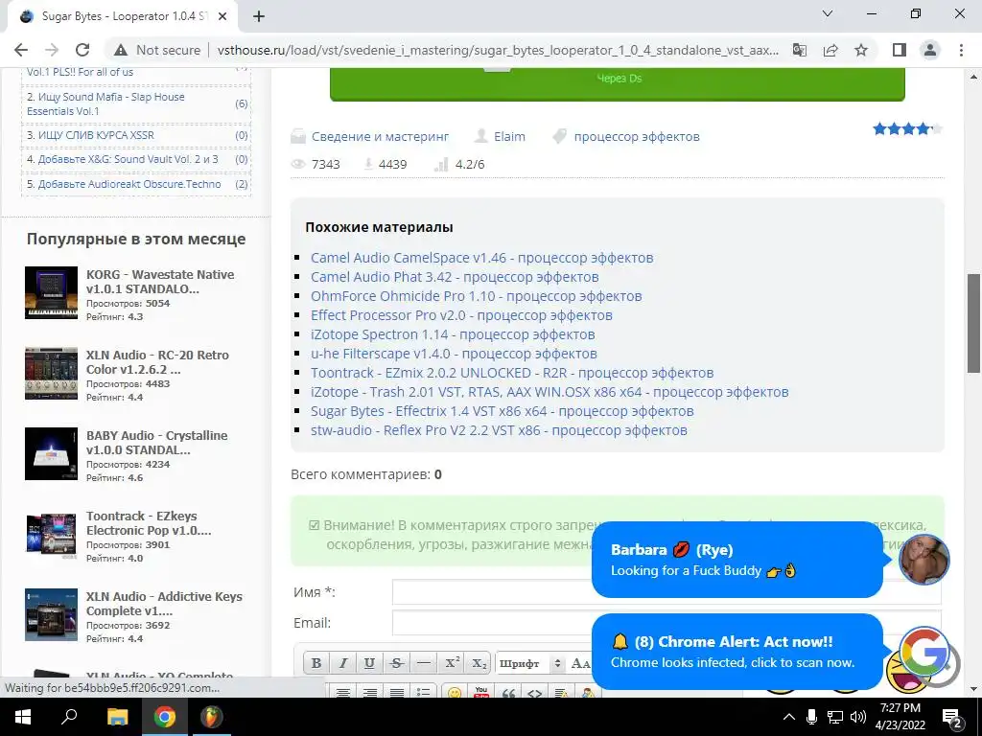Center-align the comment text
The width and height of the screenshot is (982, 736).
(x=343, y=692)
